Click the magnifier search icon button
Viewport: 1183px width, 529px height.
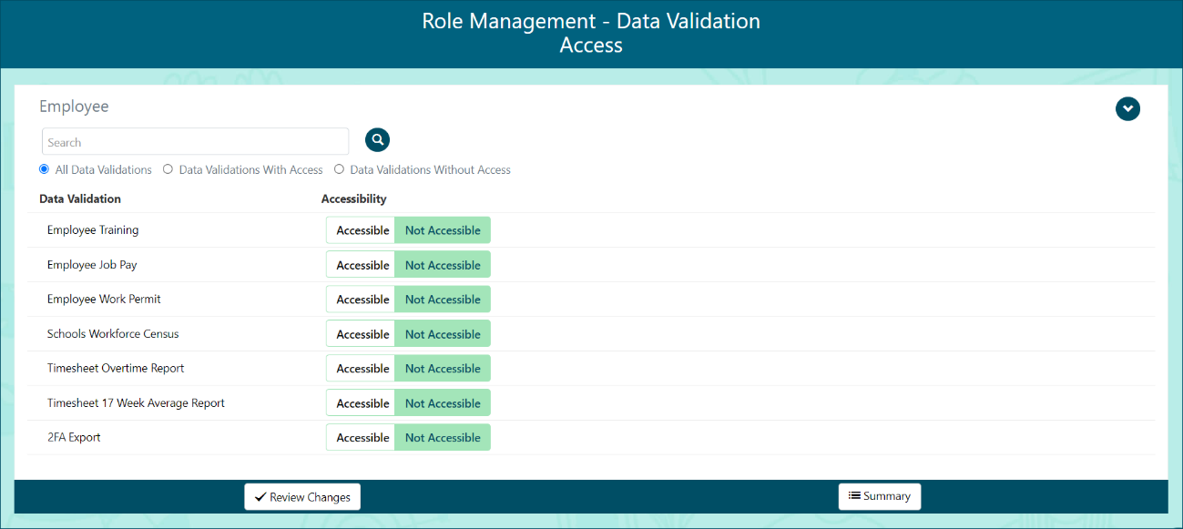[x=377, y=140]
